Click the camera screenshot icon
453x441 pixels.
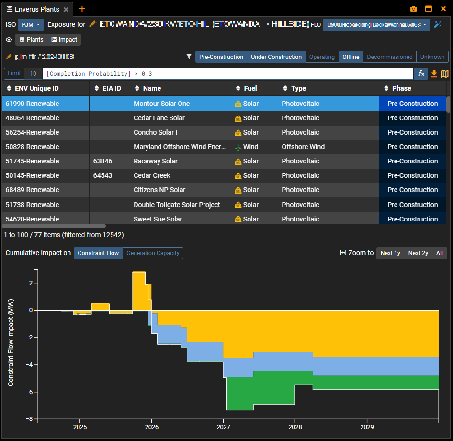[x=414, y=9]
